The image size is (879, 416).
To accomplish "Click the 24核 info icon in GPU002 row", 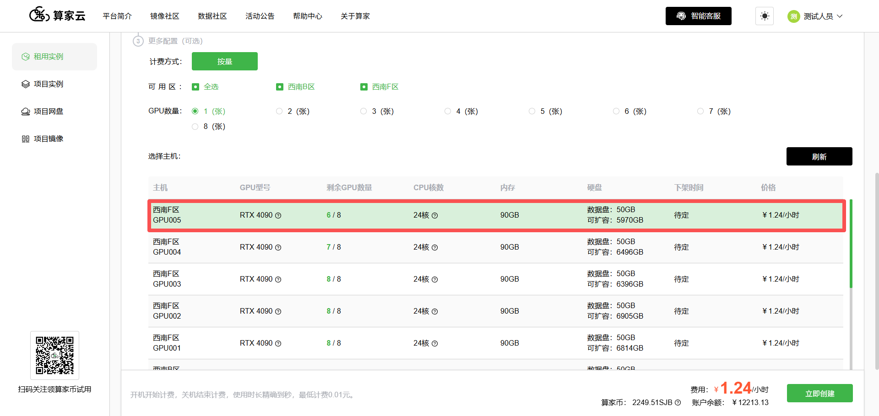I will pyautogui.click(x=435, y=311).
